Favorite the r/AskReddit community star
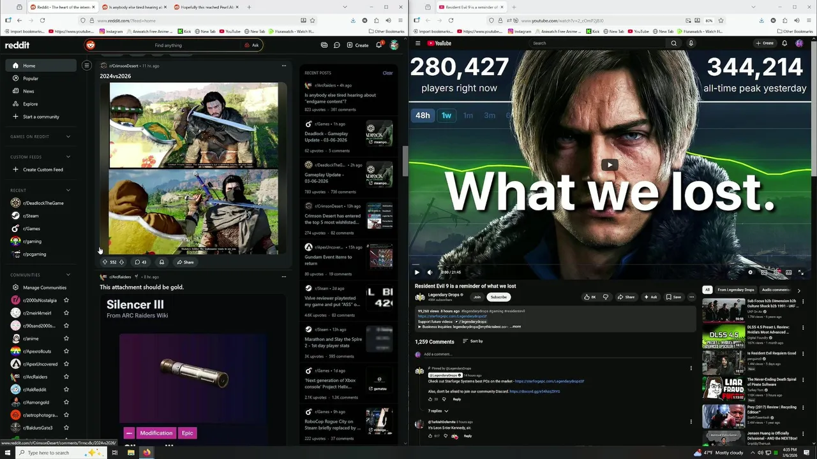The width and height of the screenshot is (817, 459). point(66,390)
